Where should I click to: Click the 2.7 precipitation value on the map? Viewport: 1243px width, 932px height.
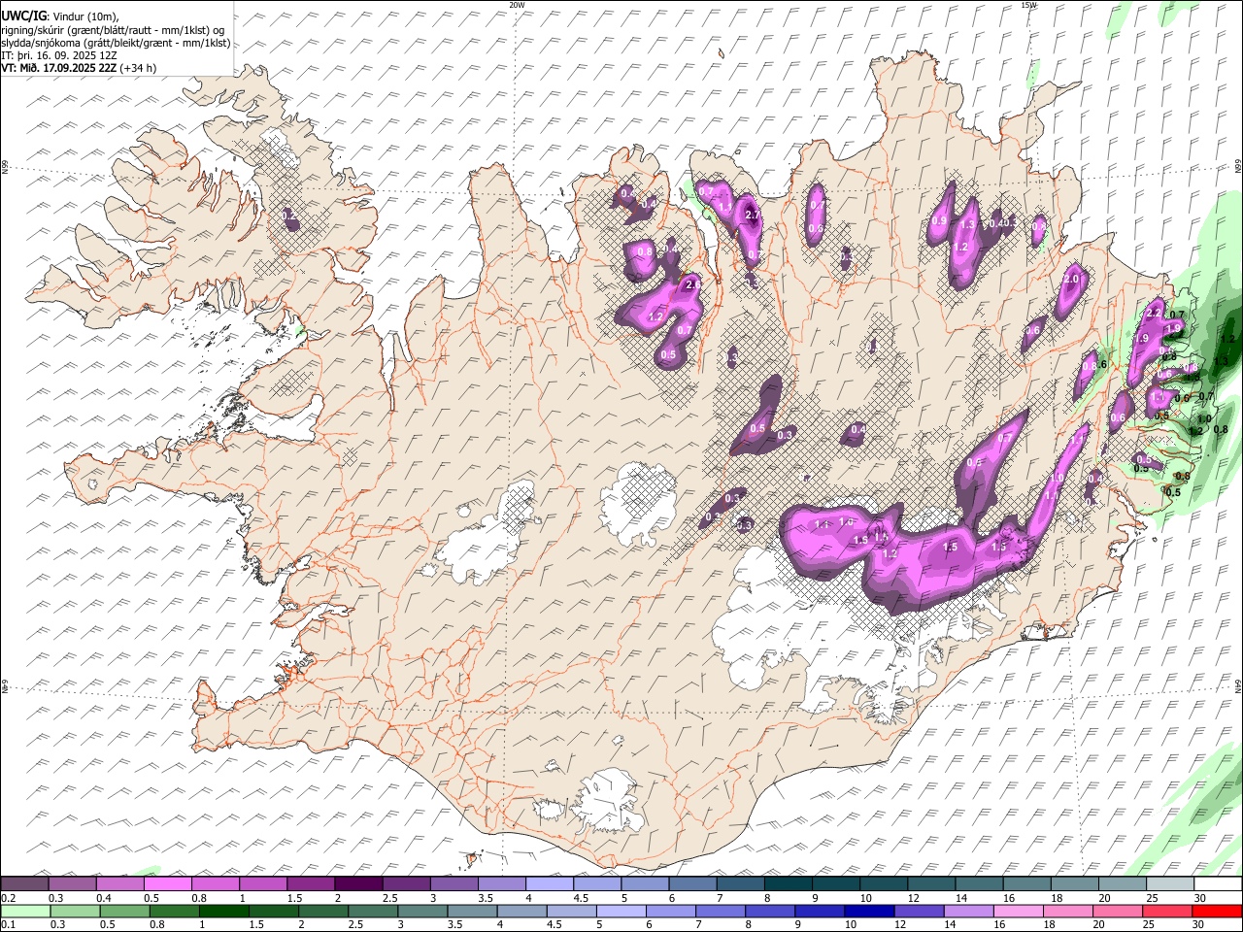753,215
